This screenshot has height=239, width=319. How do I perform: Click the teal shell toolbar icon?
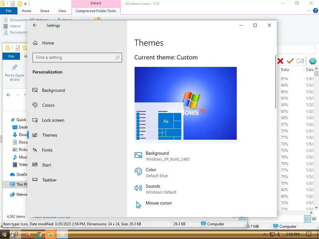pos(312,61)
